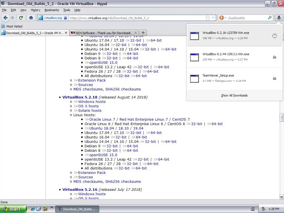This screenshot has height=213, width=284.
Task: Expand the quick launch chevron
Action: click(x=52, y=207)
